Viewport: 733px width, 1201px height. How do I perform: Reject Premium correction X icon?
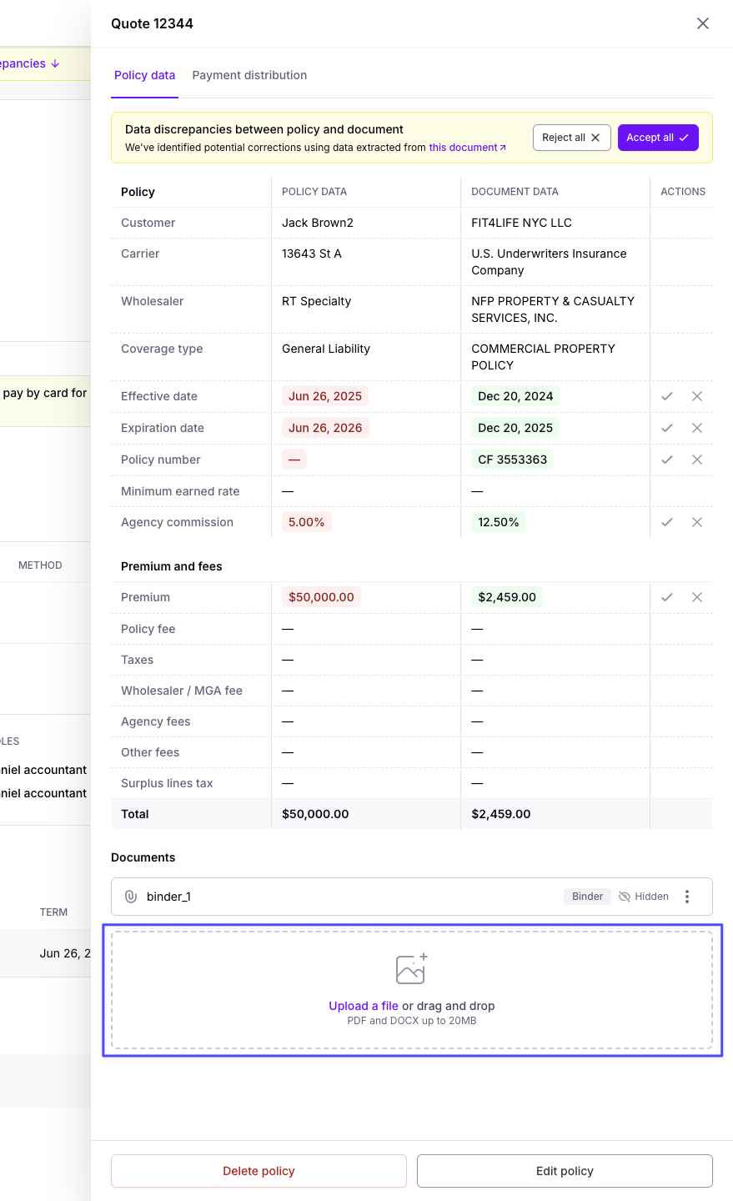pos(697,597)
